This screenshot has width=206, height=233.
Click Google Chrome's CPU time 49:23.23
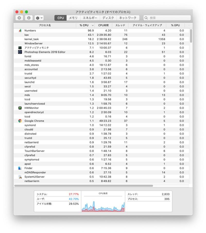click(105, 121)
